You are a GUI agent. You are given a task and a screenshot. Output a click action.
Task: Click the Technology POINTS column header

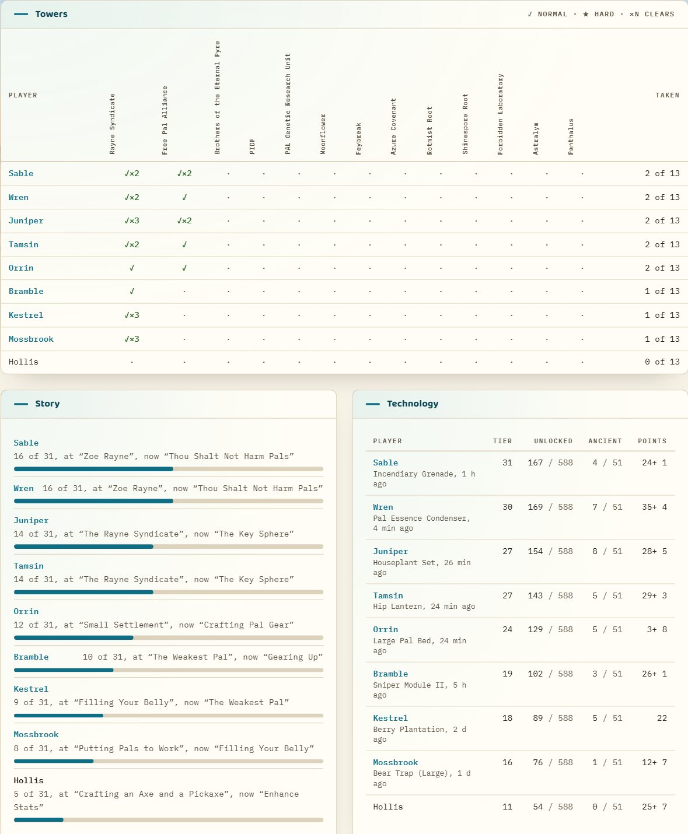click(x=652, y=441)
